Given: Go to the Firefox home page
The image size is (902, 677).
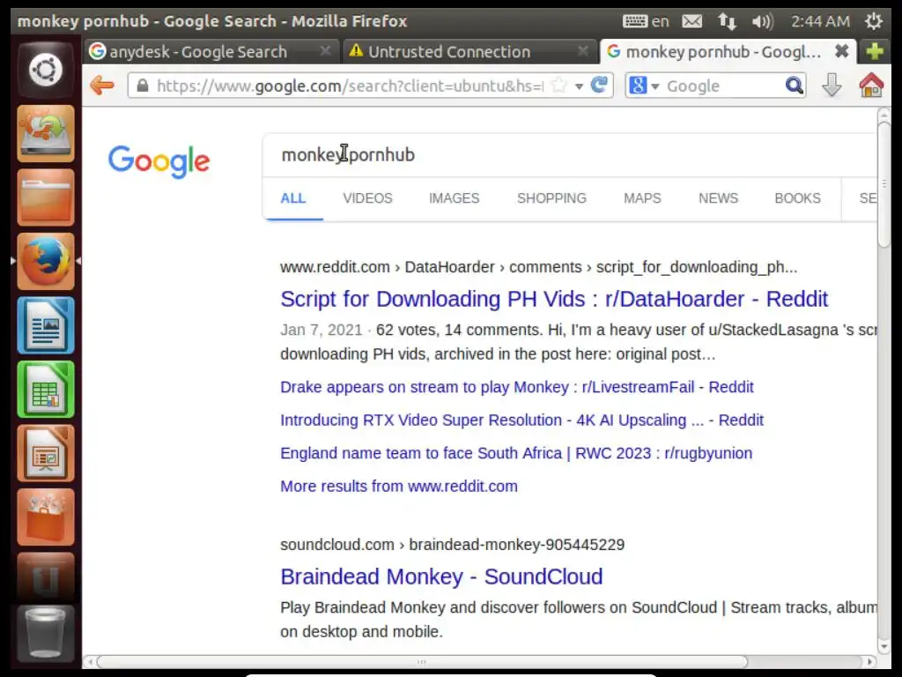Looking at the screenshot, I should point(871,86).
